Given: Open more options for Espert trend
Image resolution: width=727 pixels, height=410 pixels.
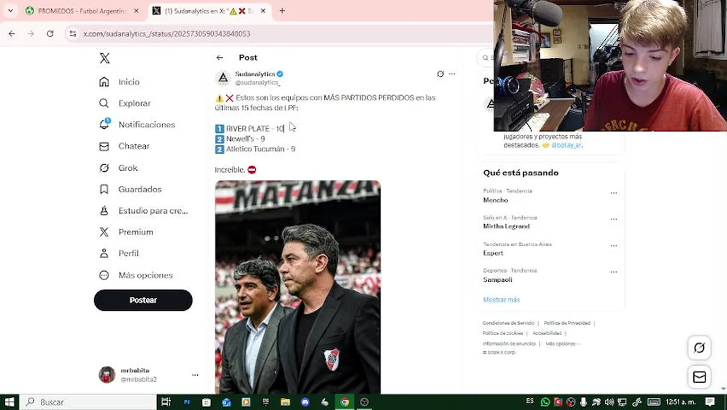Looking at the screenshot, I should pyautogui.click(x=614, y=246).
